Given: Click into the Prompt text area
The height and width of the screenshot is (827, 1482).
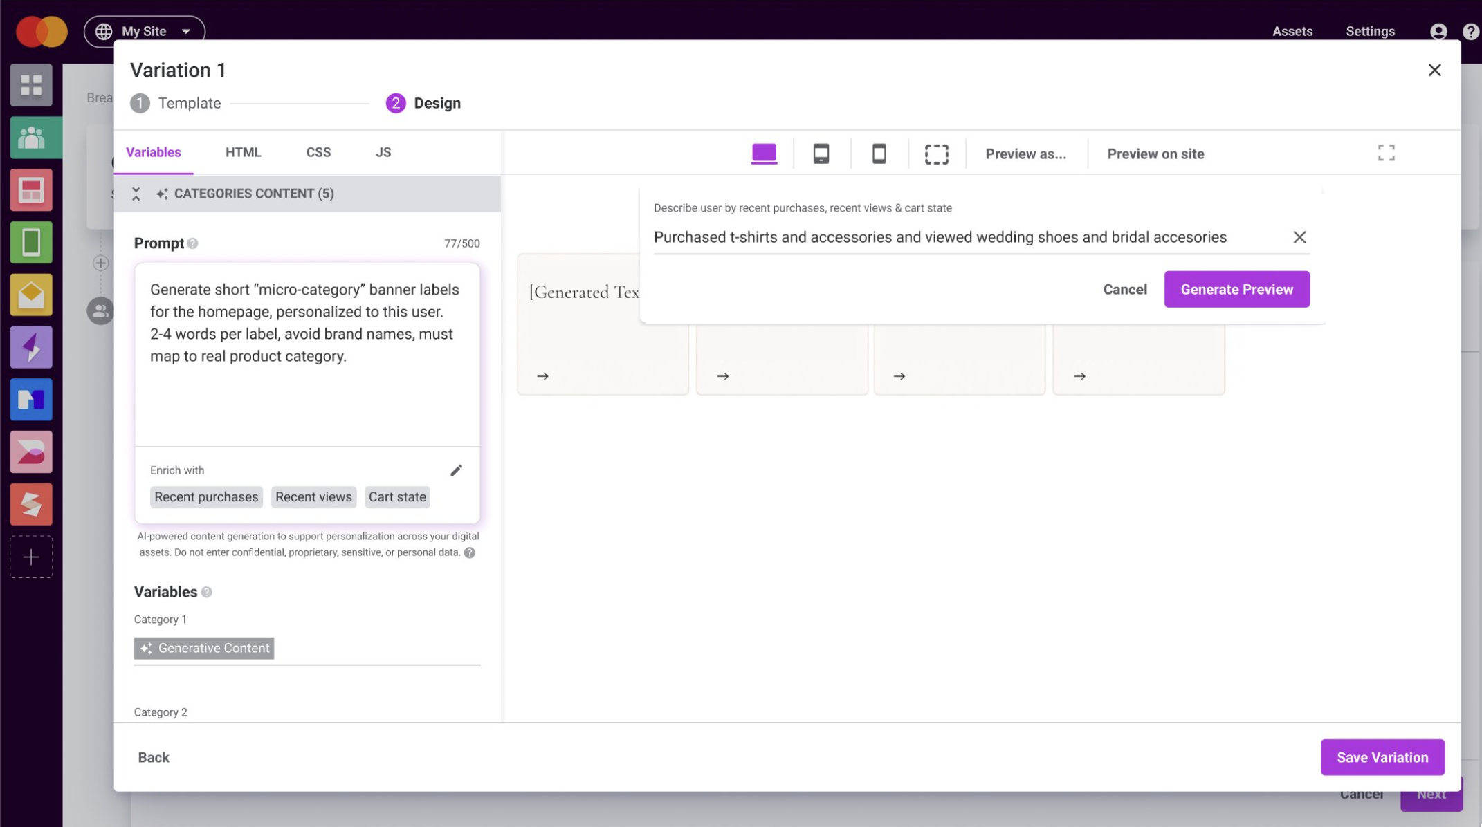Looking at the screenshot, I should (307, 354).
